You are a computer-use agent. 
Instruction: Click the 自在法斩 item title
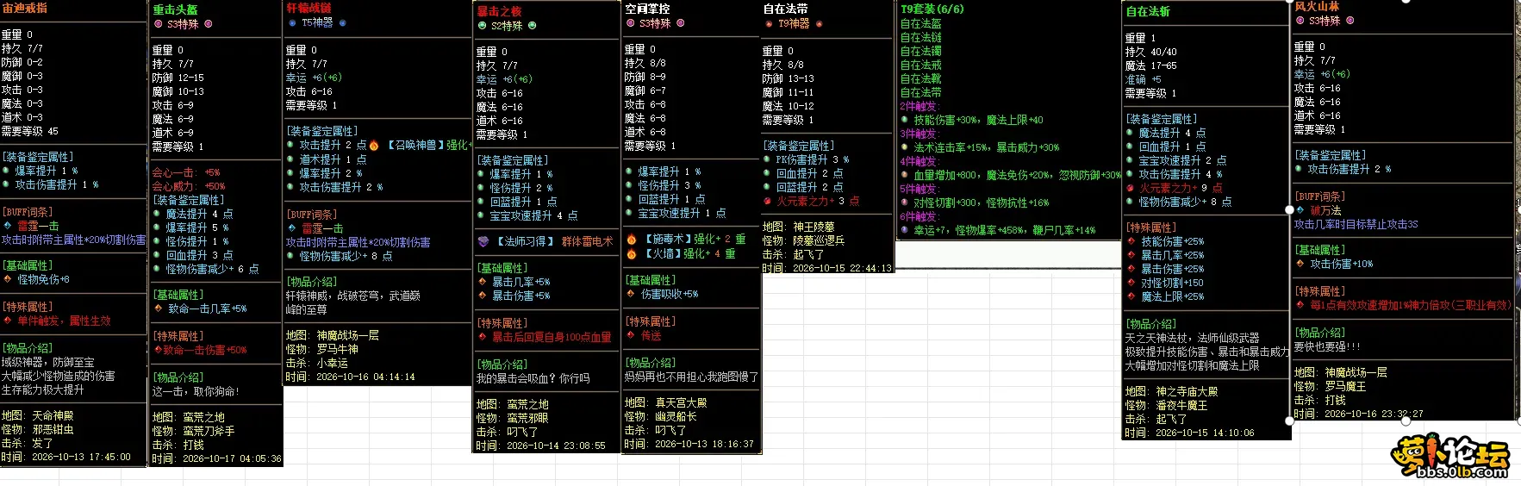coord(1149,11)
